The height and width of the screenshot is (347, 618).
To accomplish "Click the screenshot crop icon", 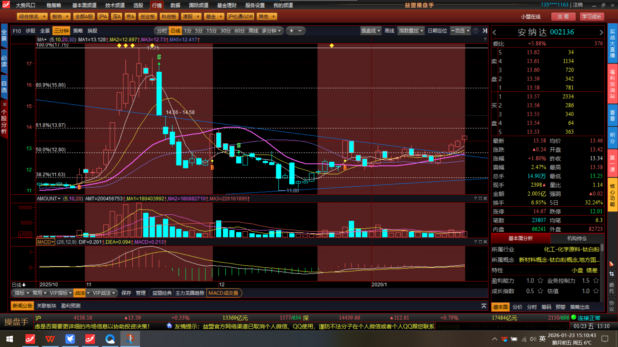I will [x=612, y=274].
